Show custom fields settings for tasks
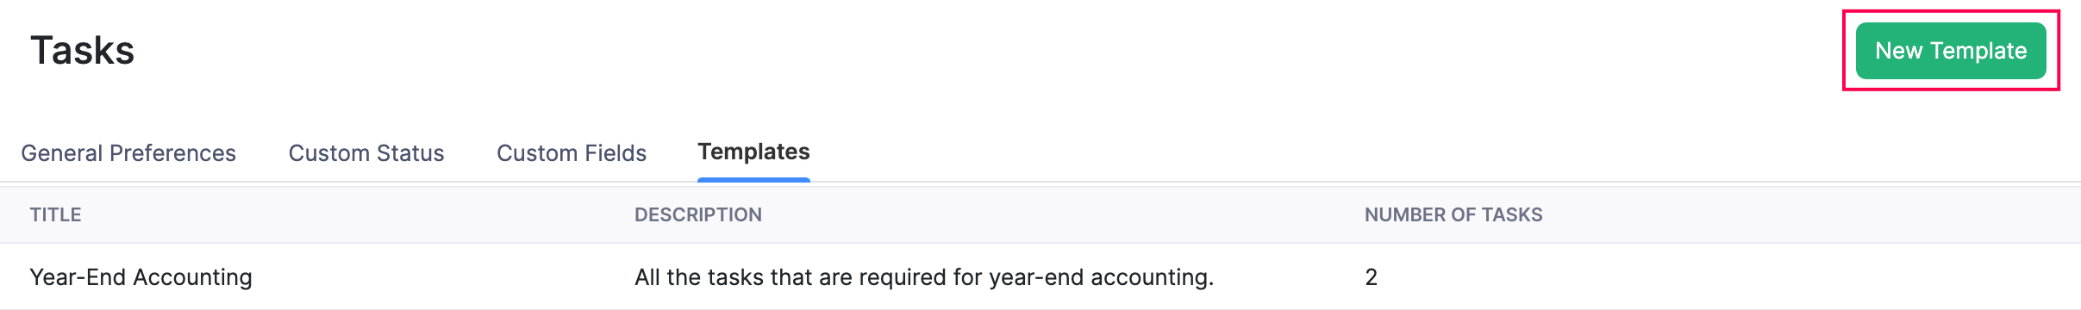Screen dimensions: 2081x310 [572, 153]
